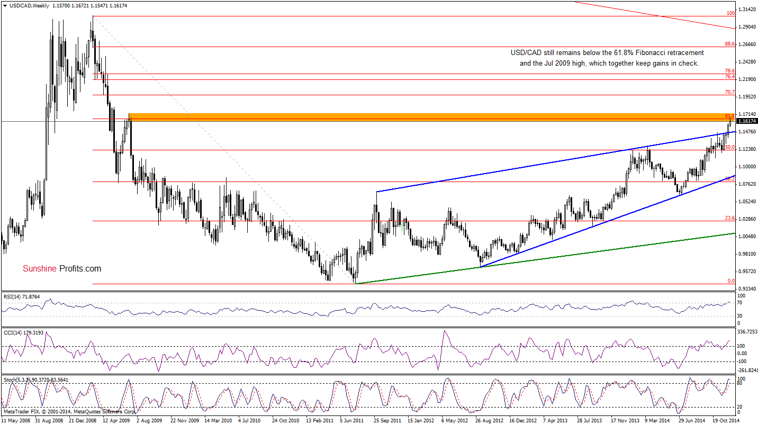Click the 5 Jun 2011 date label

coord(353,421)
